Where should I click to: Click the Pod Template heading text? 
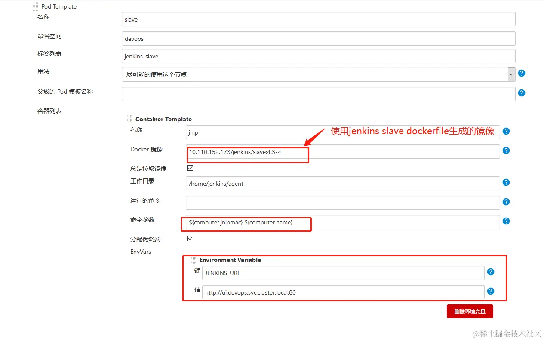pyautogui.click(x=59, y=6)
